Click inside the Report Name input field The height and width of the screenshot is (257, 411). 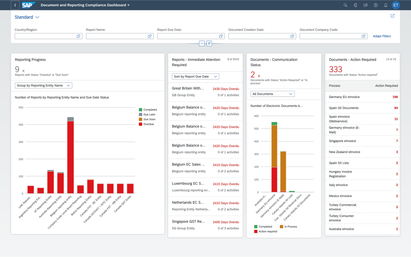[x=116, y=36]
